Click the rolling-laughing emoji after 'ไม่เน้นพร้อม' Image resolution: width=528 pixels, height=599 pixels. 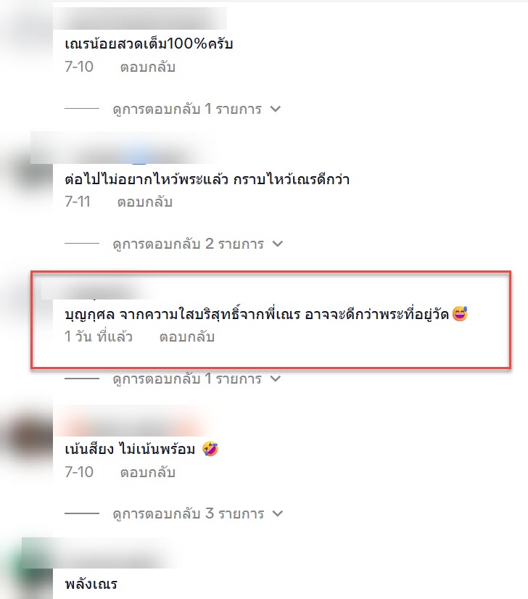pyautogui.click(x=210, y=448)
